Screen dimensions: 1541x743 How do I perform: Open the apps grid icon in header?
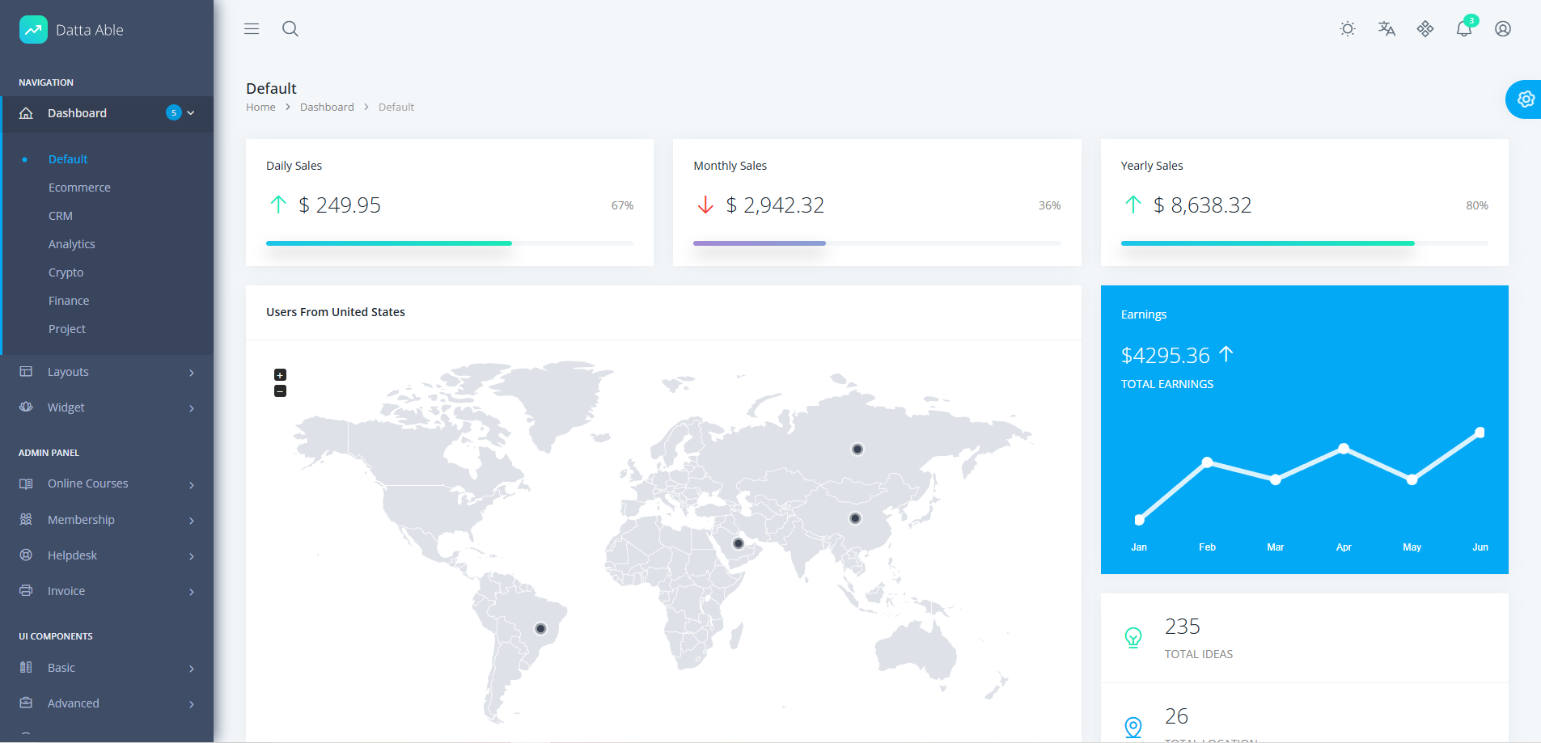point(1425,29)
